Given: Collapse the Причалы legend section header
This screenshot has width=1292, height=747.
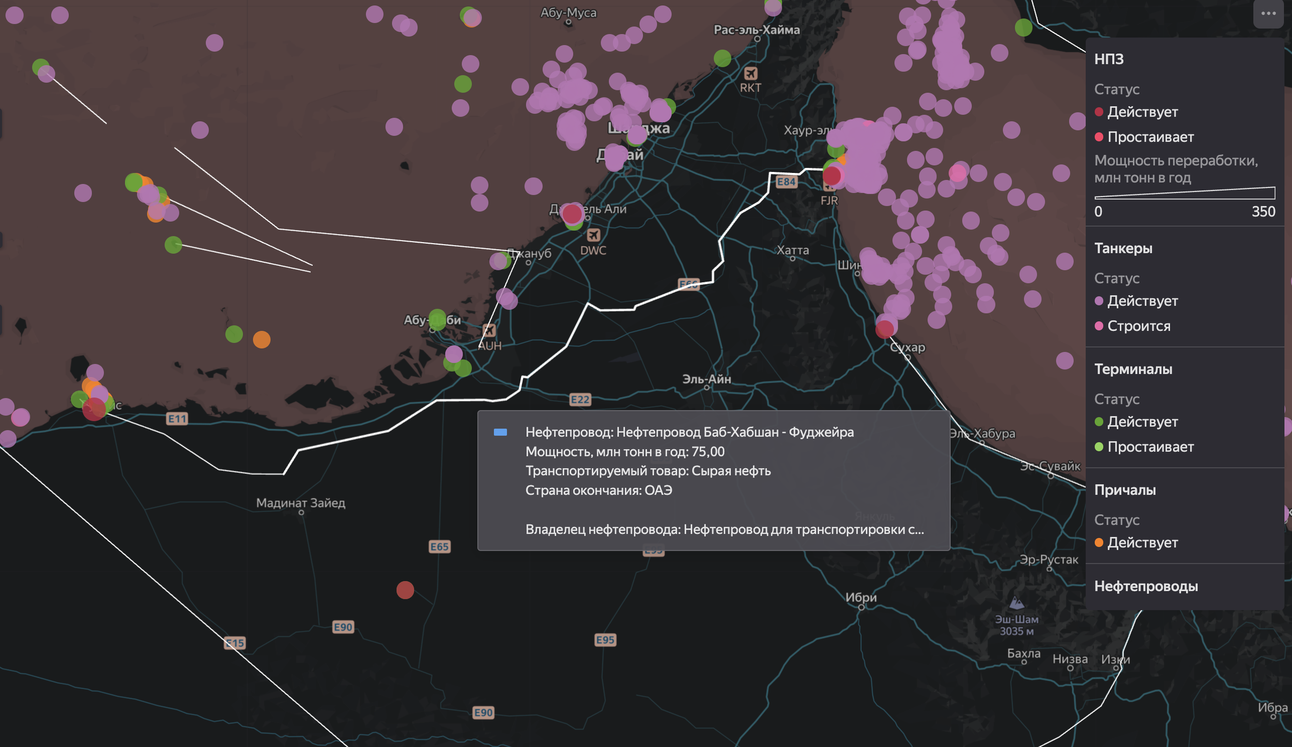Looking at the screenshot, I should click(x=1125, y=490).
